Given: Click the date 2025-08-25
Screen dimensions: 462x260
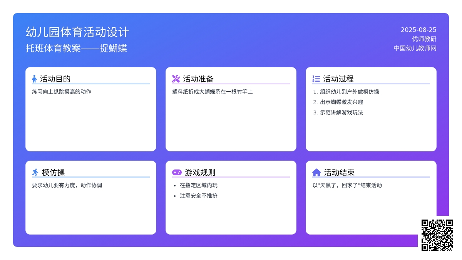Looking at the screenshot, I should click(x=418, y=30).
